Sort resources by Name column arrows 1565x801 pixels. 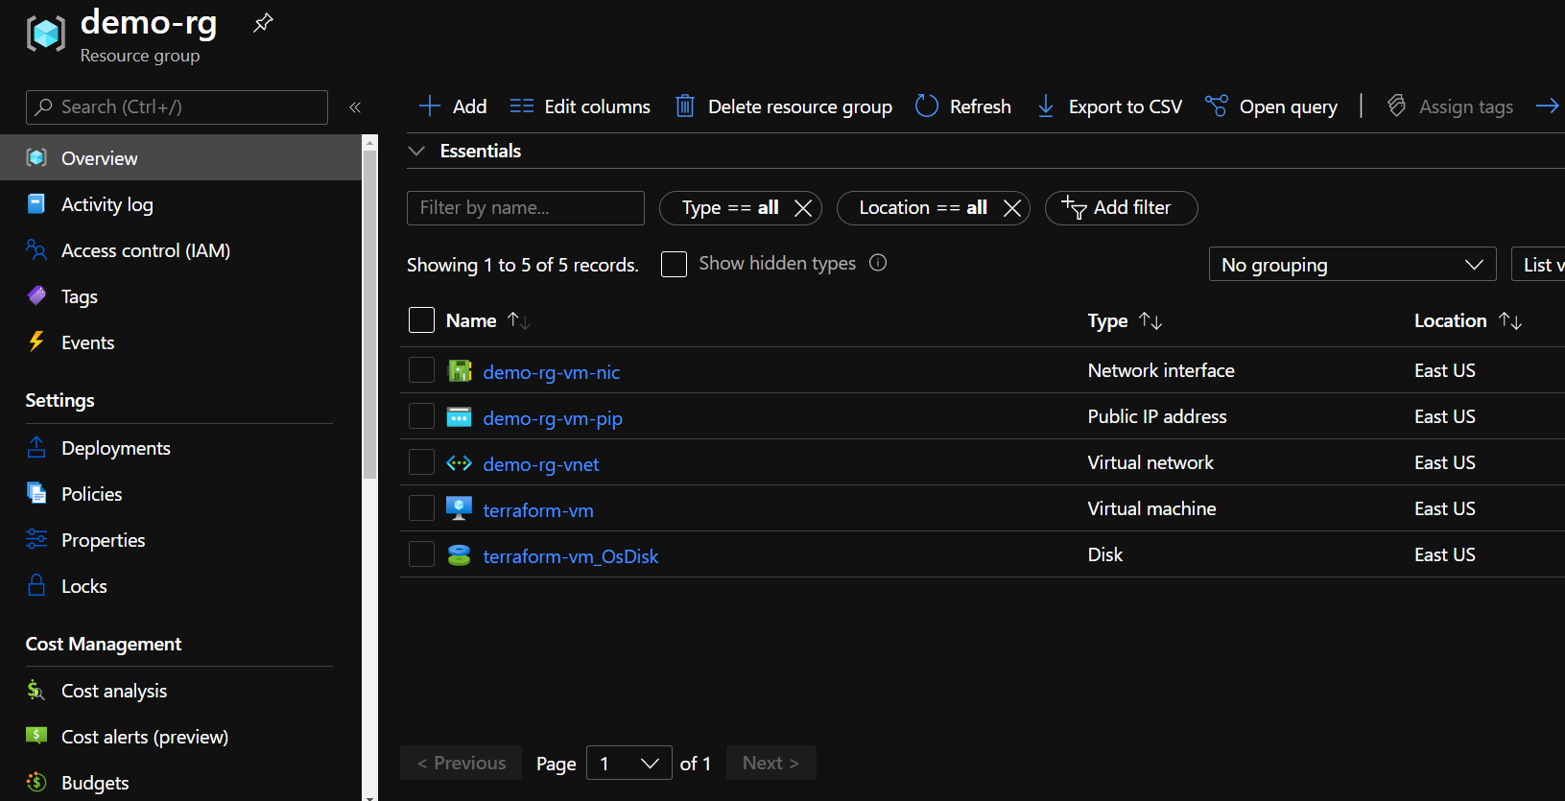[518, 320]
